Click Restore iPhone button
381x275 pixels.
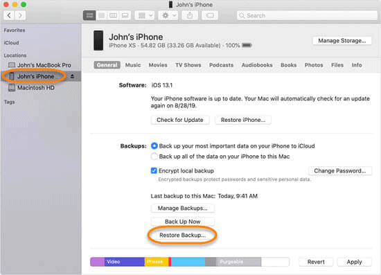243,120
